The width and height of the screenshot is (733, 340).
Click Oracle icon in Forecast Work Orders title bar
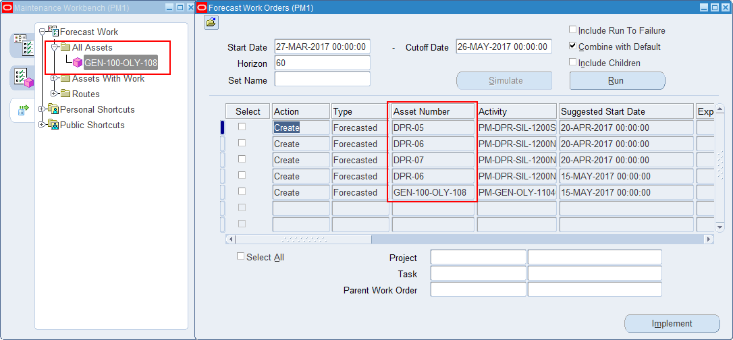pyautogui.click(x=202, y=7)
